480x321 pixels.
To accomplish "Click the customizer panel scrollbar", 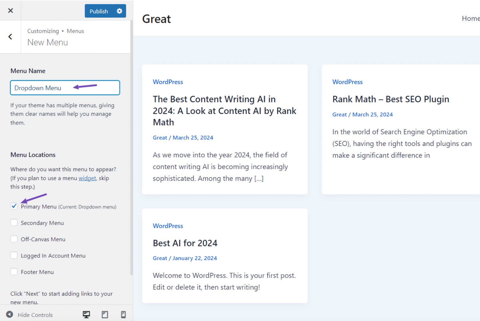I will (132, 149).
